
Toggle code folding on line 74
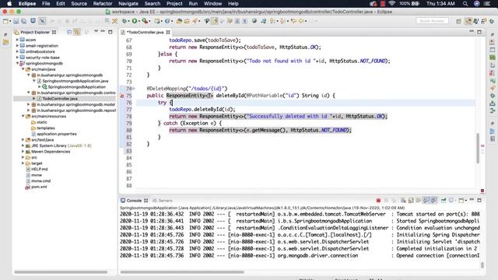[x=133, y=89]
